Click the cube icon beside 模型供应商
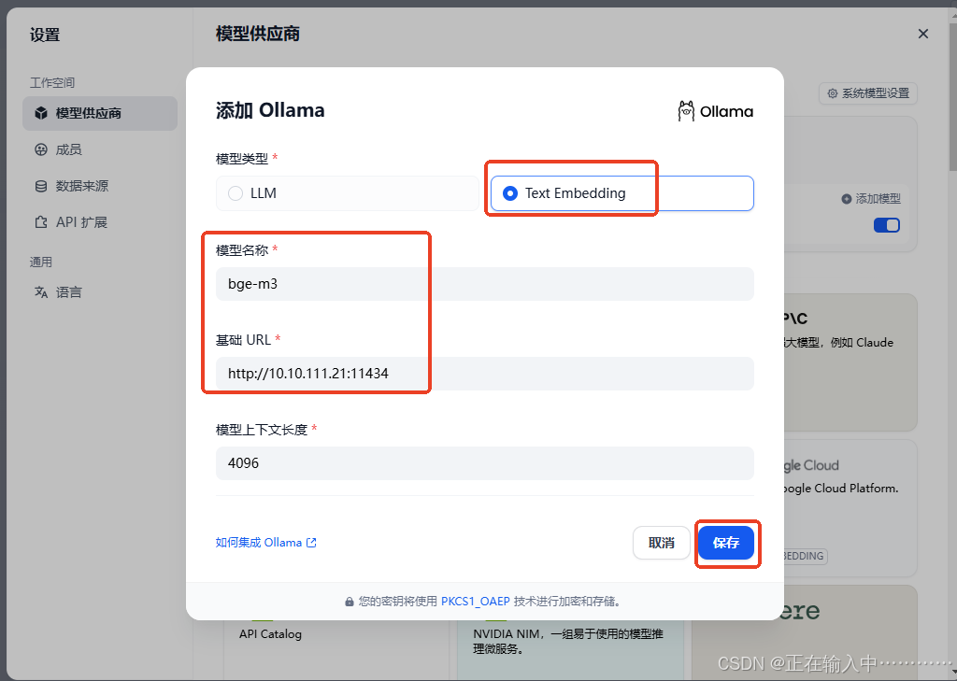Image resolution: width=957 pixels, height=681 pixels. [41, 113]
